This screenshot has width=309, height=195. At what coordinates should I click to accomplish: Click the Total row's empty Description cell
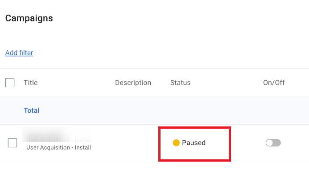coord(133,110)
